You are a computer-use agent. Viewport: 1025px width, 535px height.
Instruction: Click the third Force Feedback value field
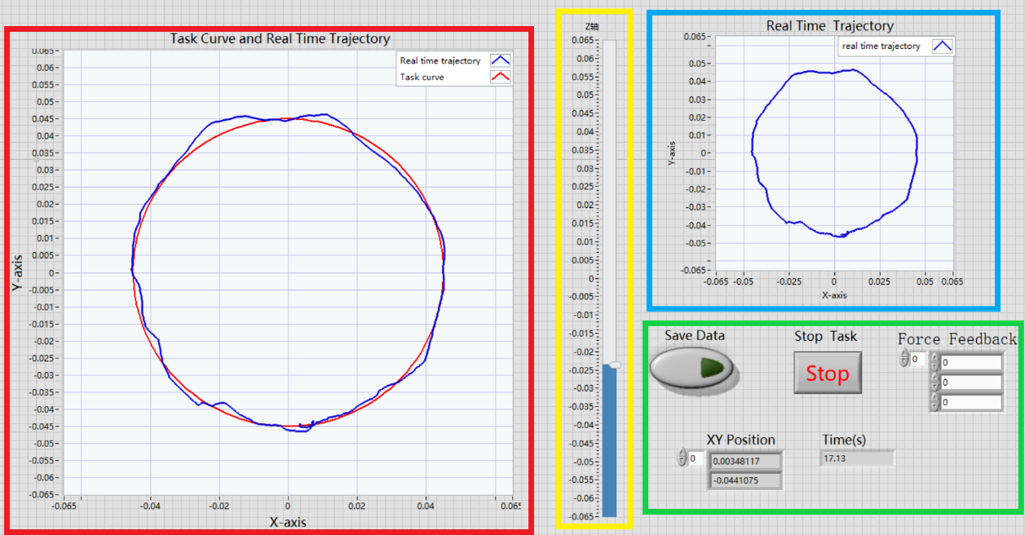(x=970, y=402)
